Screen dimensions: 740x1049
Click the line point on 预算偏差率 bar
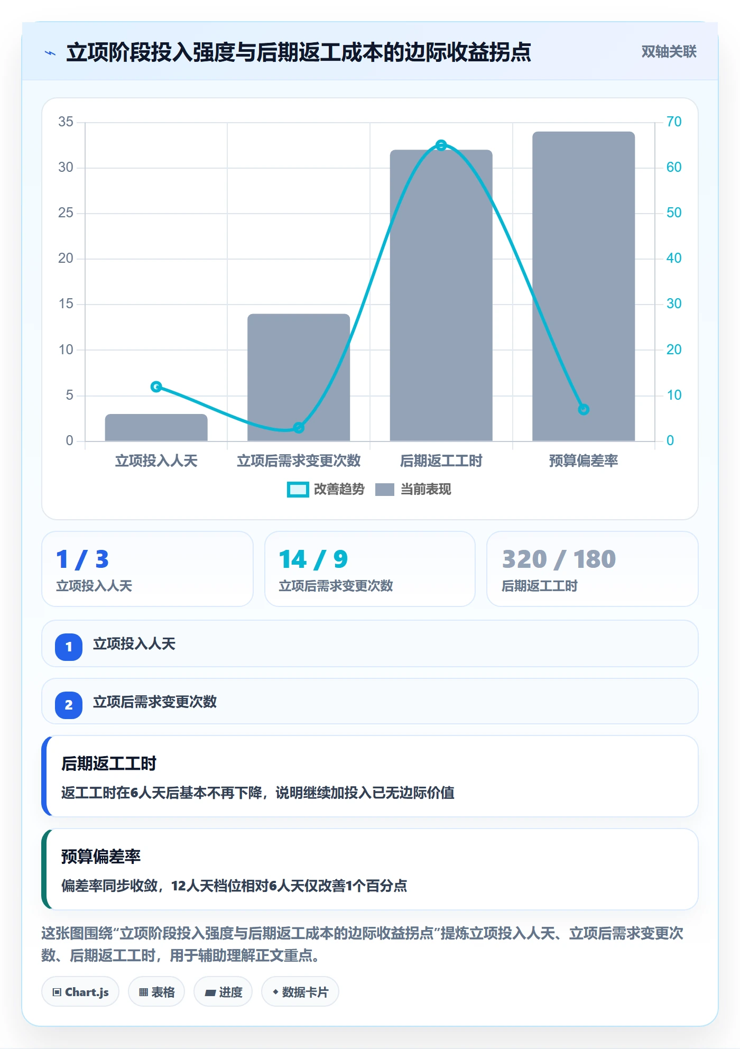coord(584,409)
